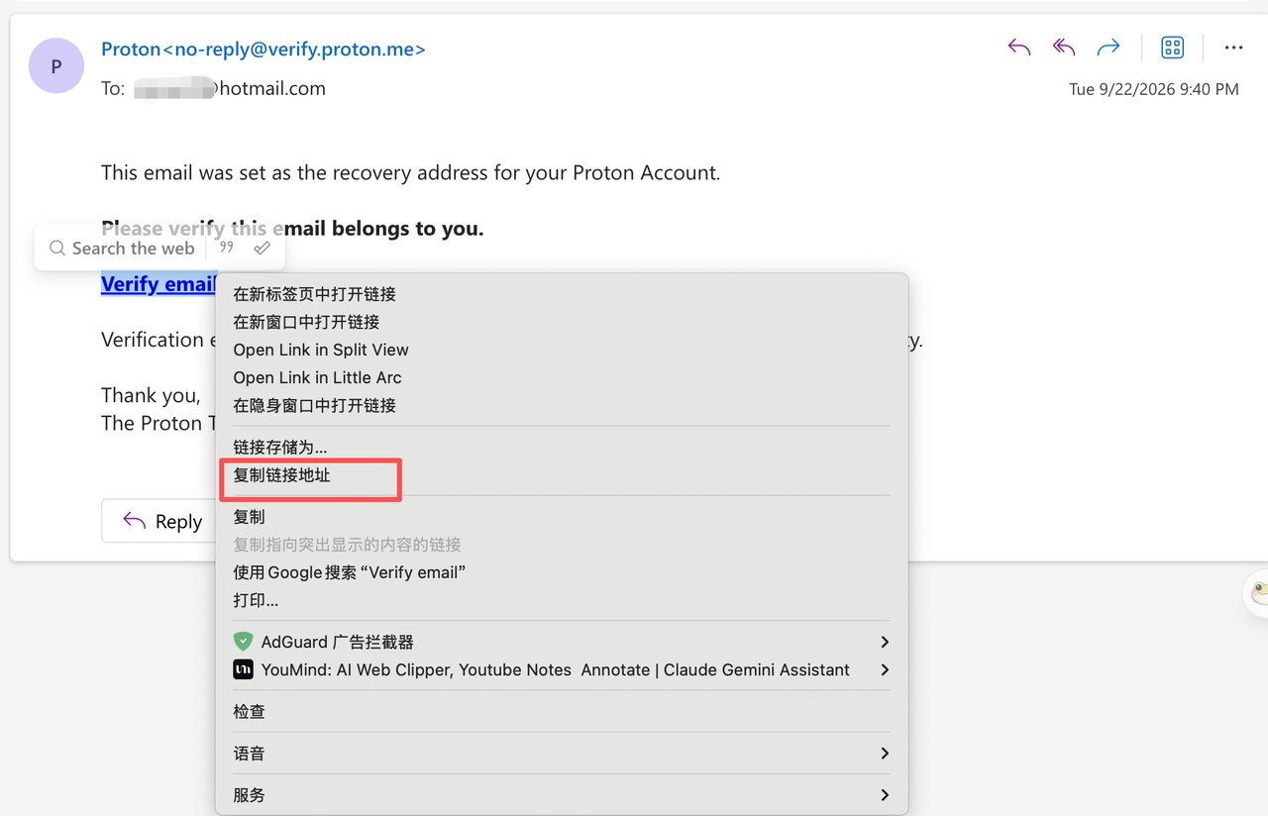Choose Open Link in Little Arc
The height and width of the screenshot is (816, 1268).
562,377
